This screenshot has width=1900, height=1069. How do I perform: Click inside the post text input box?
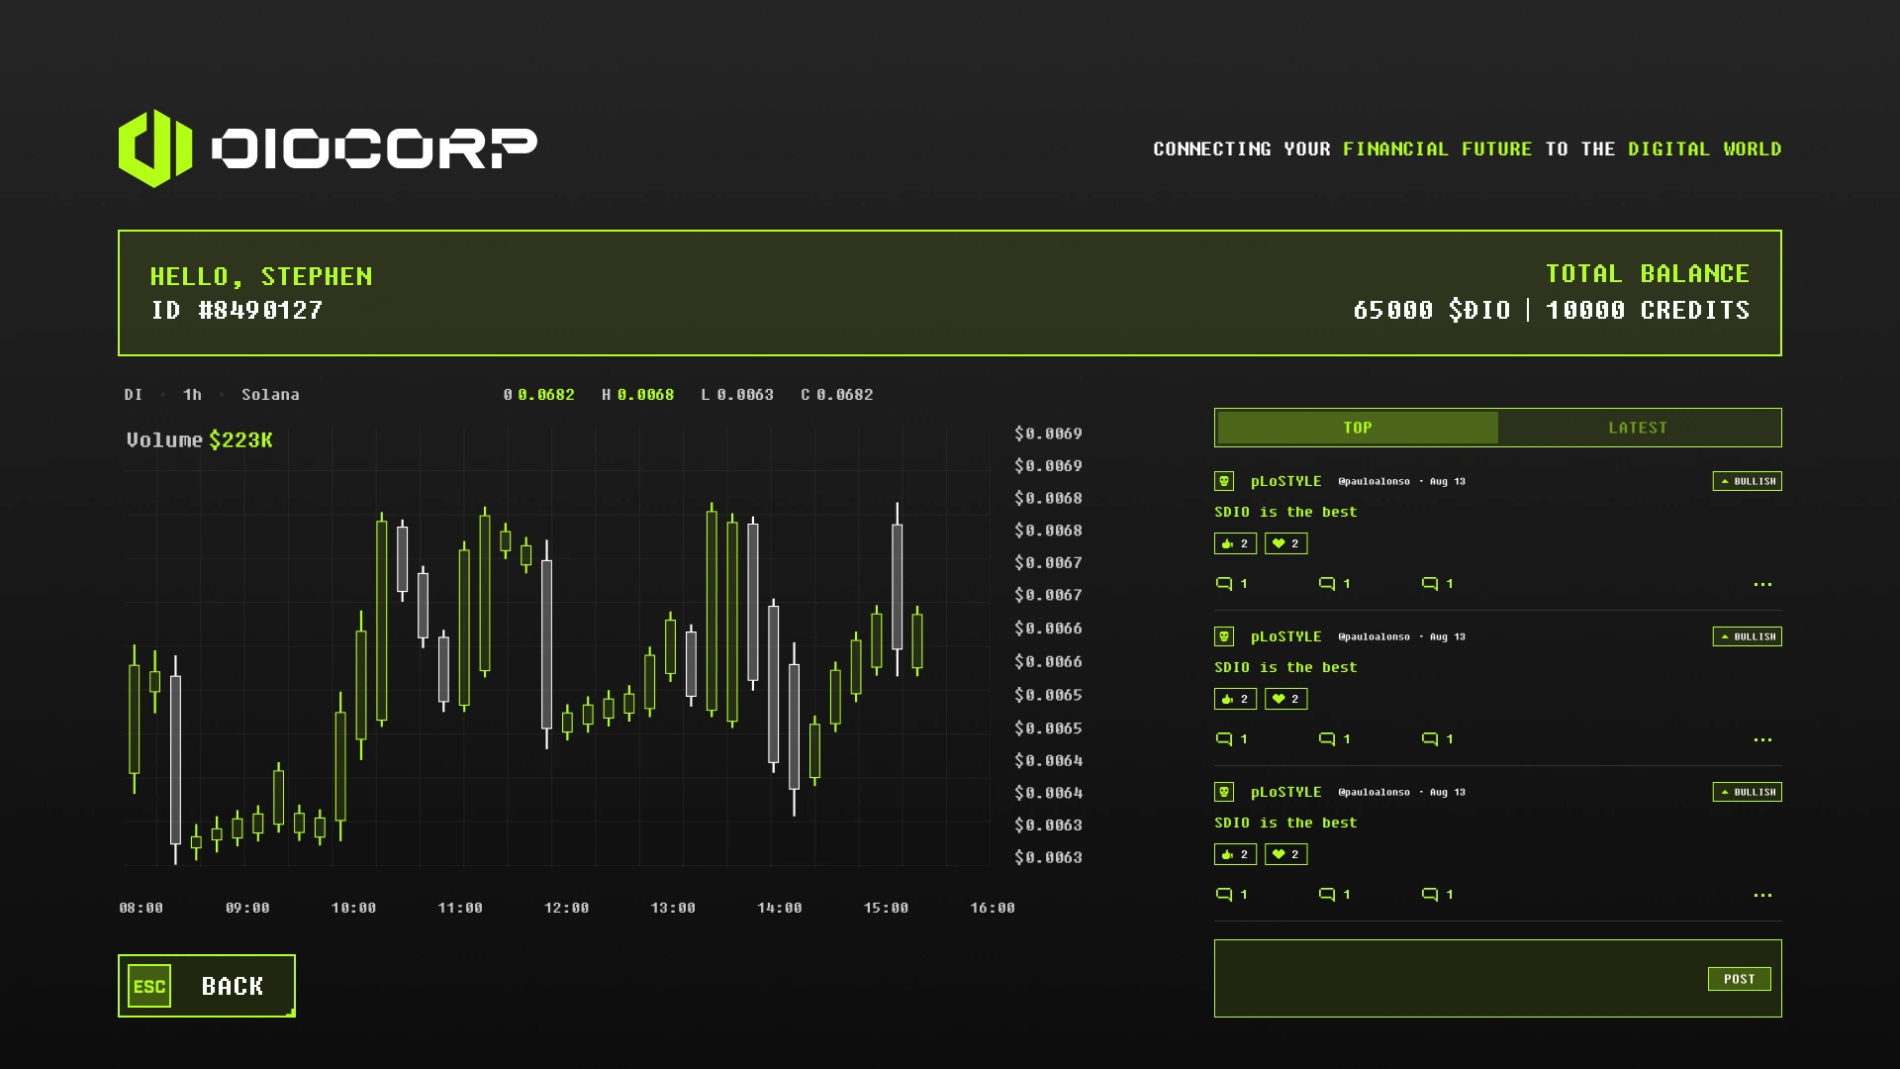click(1455, 979)
